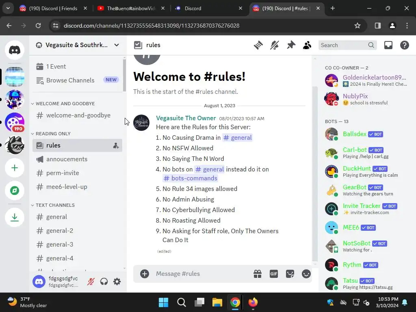Open Chrome three-dot menu
This screenshot has height=312, width=416.
407,26
